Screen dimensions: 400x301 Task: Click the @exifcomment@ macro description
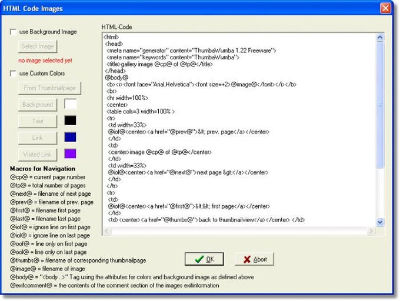pyautogui.click(x=115, y=286)
